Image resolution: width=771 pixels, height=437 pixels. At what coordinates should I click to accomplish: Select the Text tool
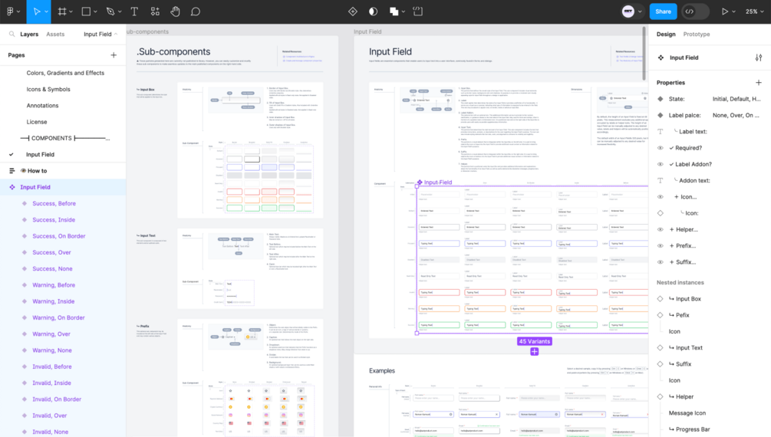[133, 11]
